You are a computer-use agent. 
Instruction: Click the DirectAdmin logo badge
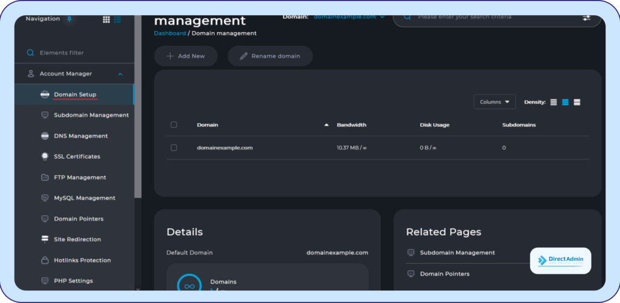(x=560, y=261)
